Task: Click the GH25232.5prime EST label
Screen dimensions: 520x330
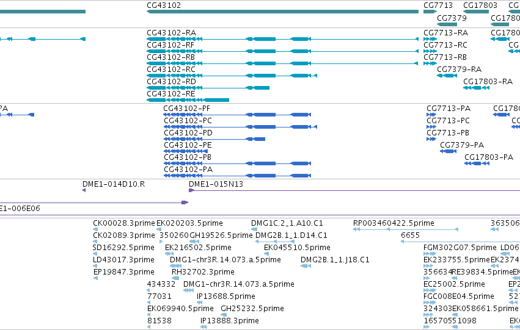Action: click(x=252, y=309)
